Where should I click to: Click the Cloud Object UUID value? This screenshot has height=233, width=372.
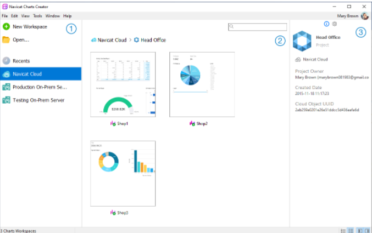click(x=327, y=110)
